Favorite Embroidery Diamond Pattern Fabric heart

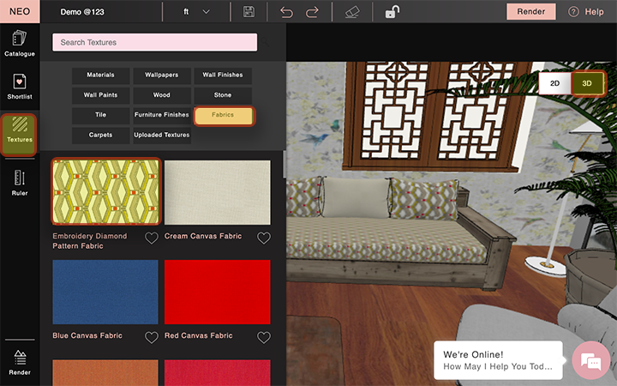coord(152,238)
